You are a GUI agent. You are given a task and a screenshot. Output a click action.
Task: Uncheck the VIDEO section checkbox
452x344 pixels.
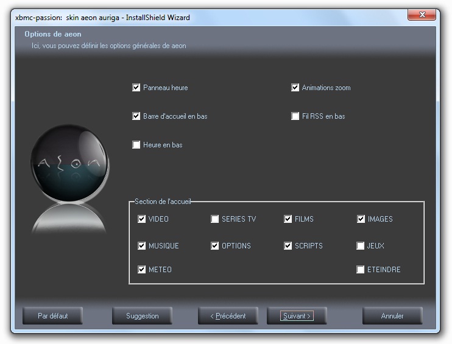click(x=142, y=219)
